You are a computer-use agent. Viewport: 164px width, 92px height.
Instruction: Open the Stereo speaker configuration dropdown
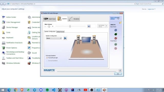(54, 38)
